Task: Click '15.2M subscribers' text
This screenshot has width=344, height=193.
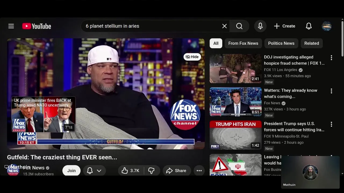Action: point(38,174)
